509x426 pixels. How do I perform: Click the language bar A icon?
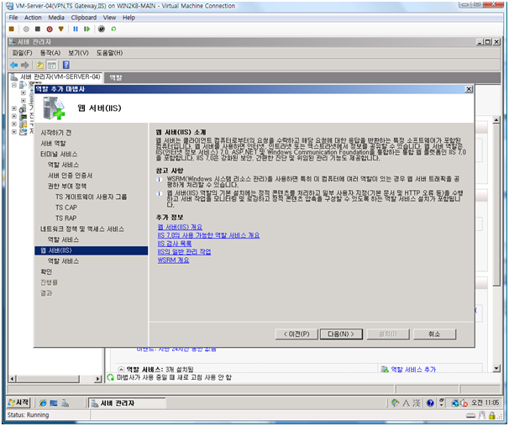[406, 403]
